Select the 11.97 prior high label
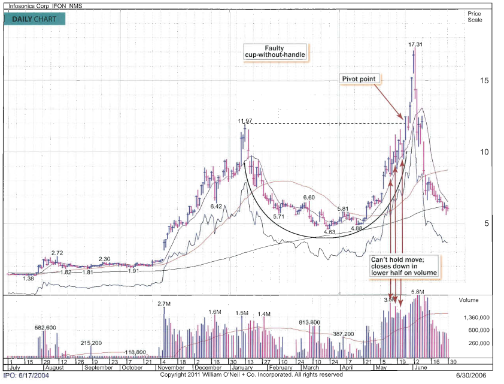 click(245, 121)
